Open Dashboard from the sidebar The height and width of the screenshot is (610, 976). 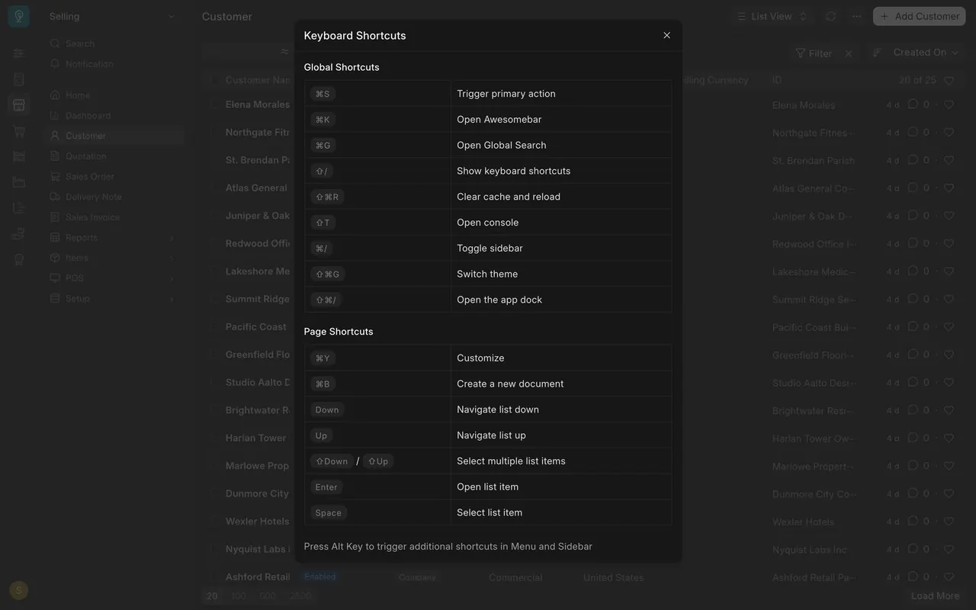pyautogui.click(x=114, y=116)
